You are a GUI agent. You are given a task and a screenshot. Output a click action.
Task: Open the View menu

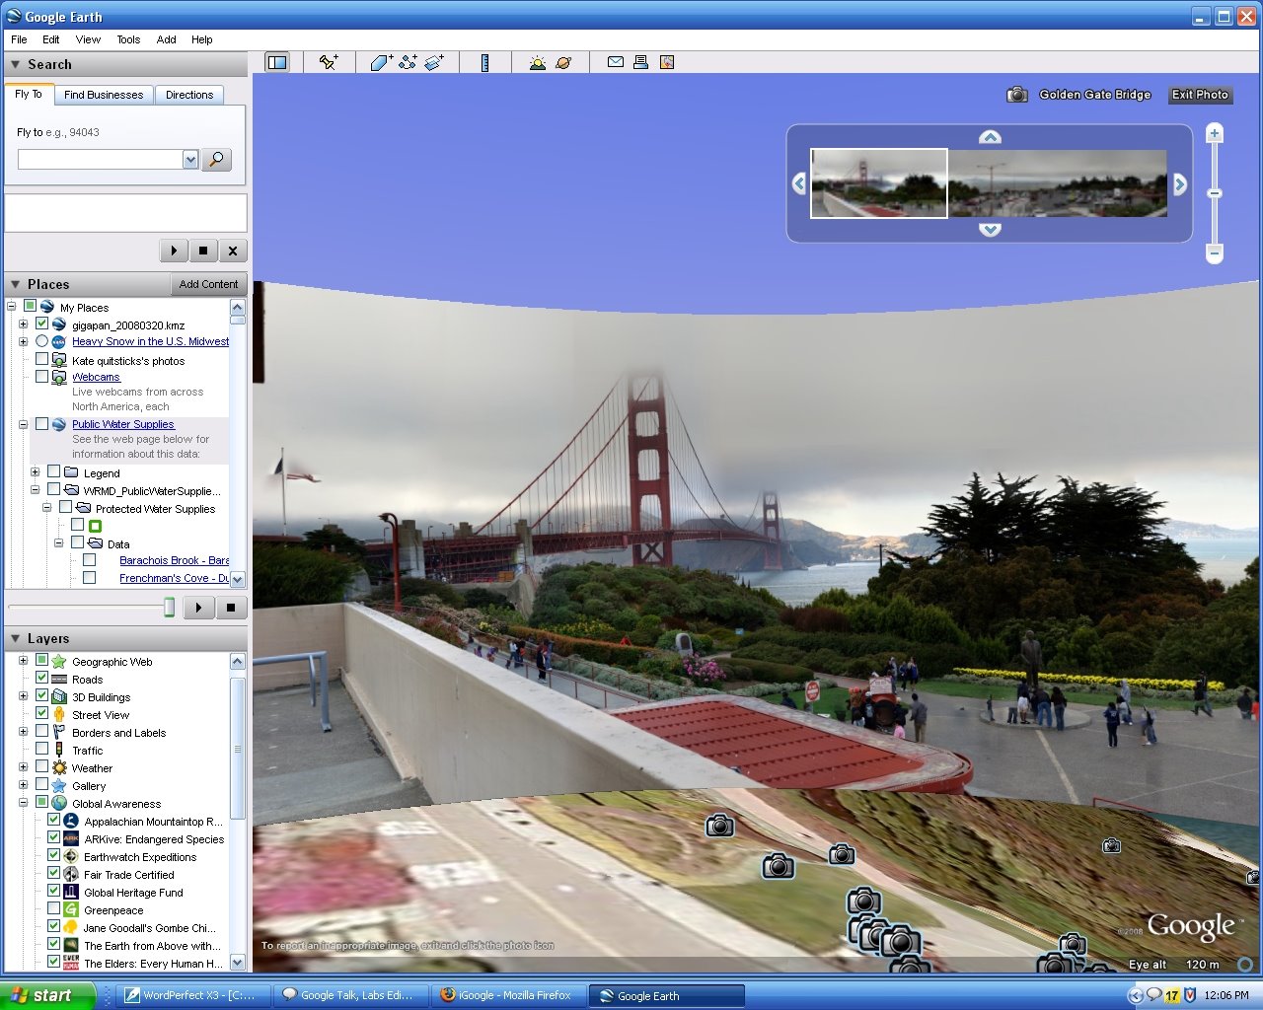[x=88, y=39]
